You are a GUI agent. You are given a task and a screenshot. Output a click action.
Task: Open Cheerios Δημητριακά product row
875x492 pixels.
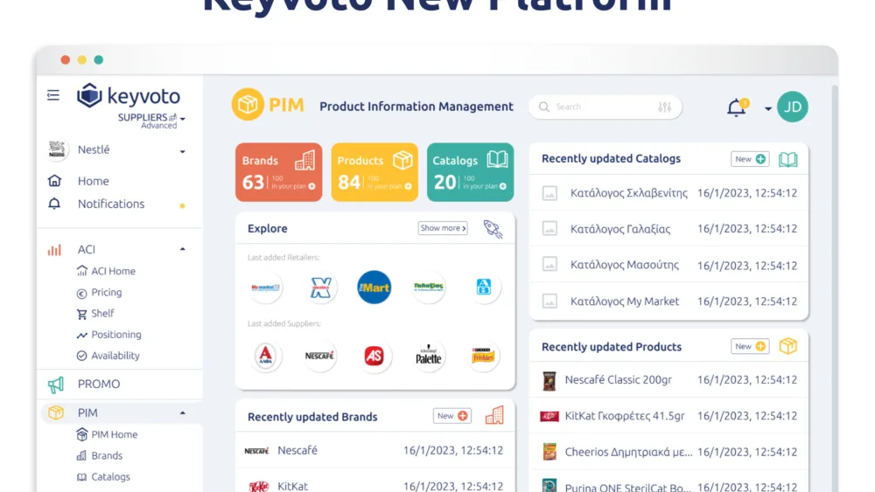point(668,452)
